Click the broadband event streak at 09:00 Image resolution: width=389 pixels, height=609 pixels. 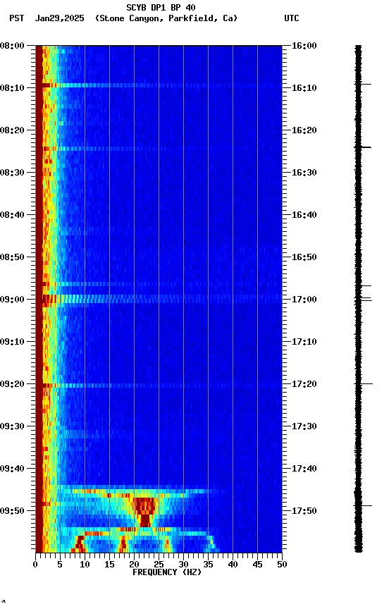(x=162, y=299)
